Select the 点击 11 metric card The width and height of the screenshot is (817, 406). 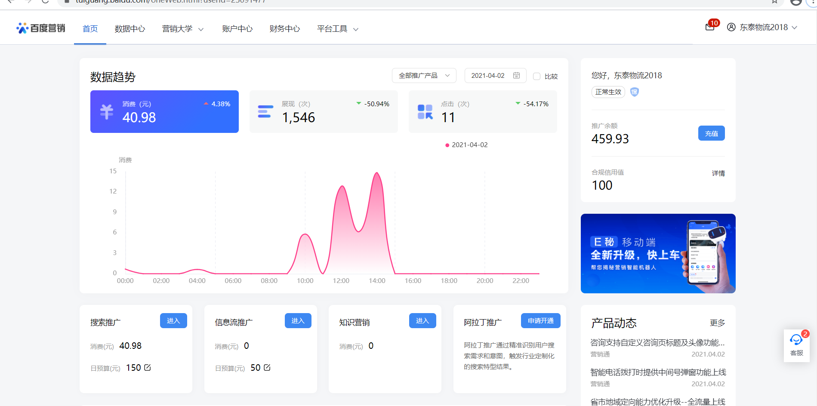[x=483, y=111]
